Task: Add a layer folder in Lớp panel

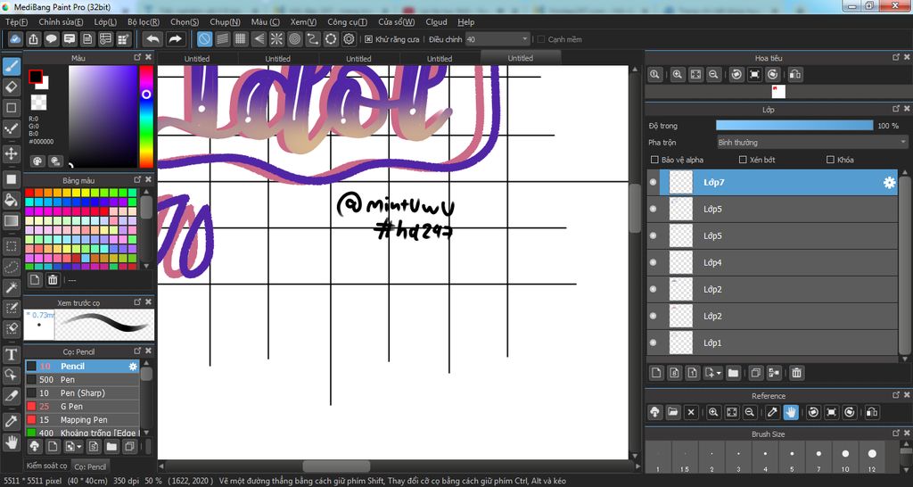Action: tap(733, 373)
